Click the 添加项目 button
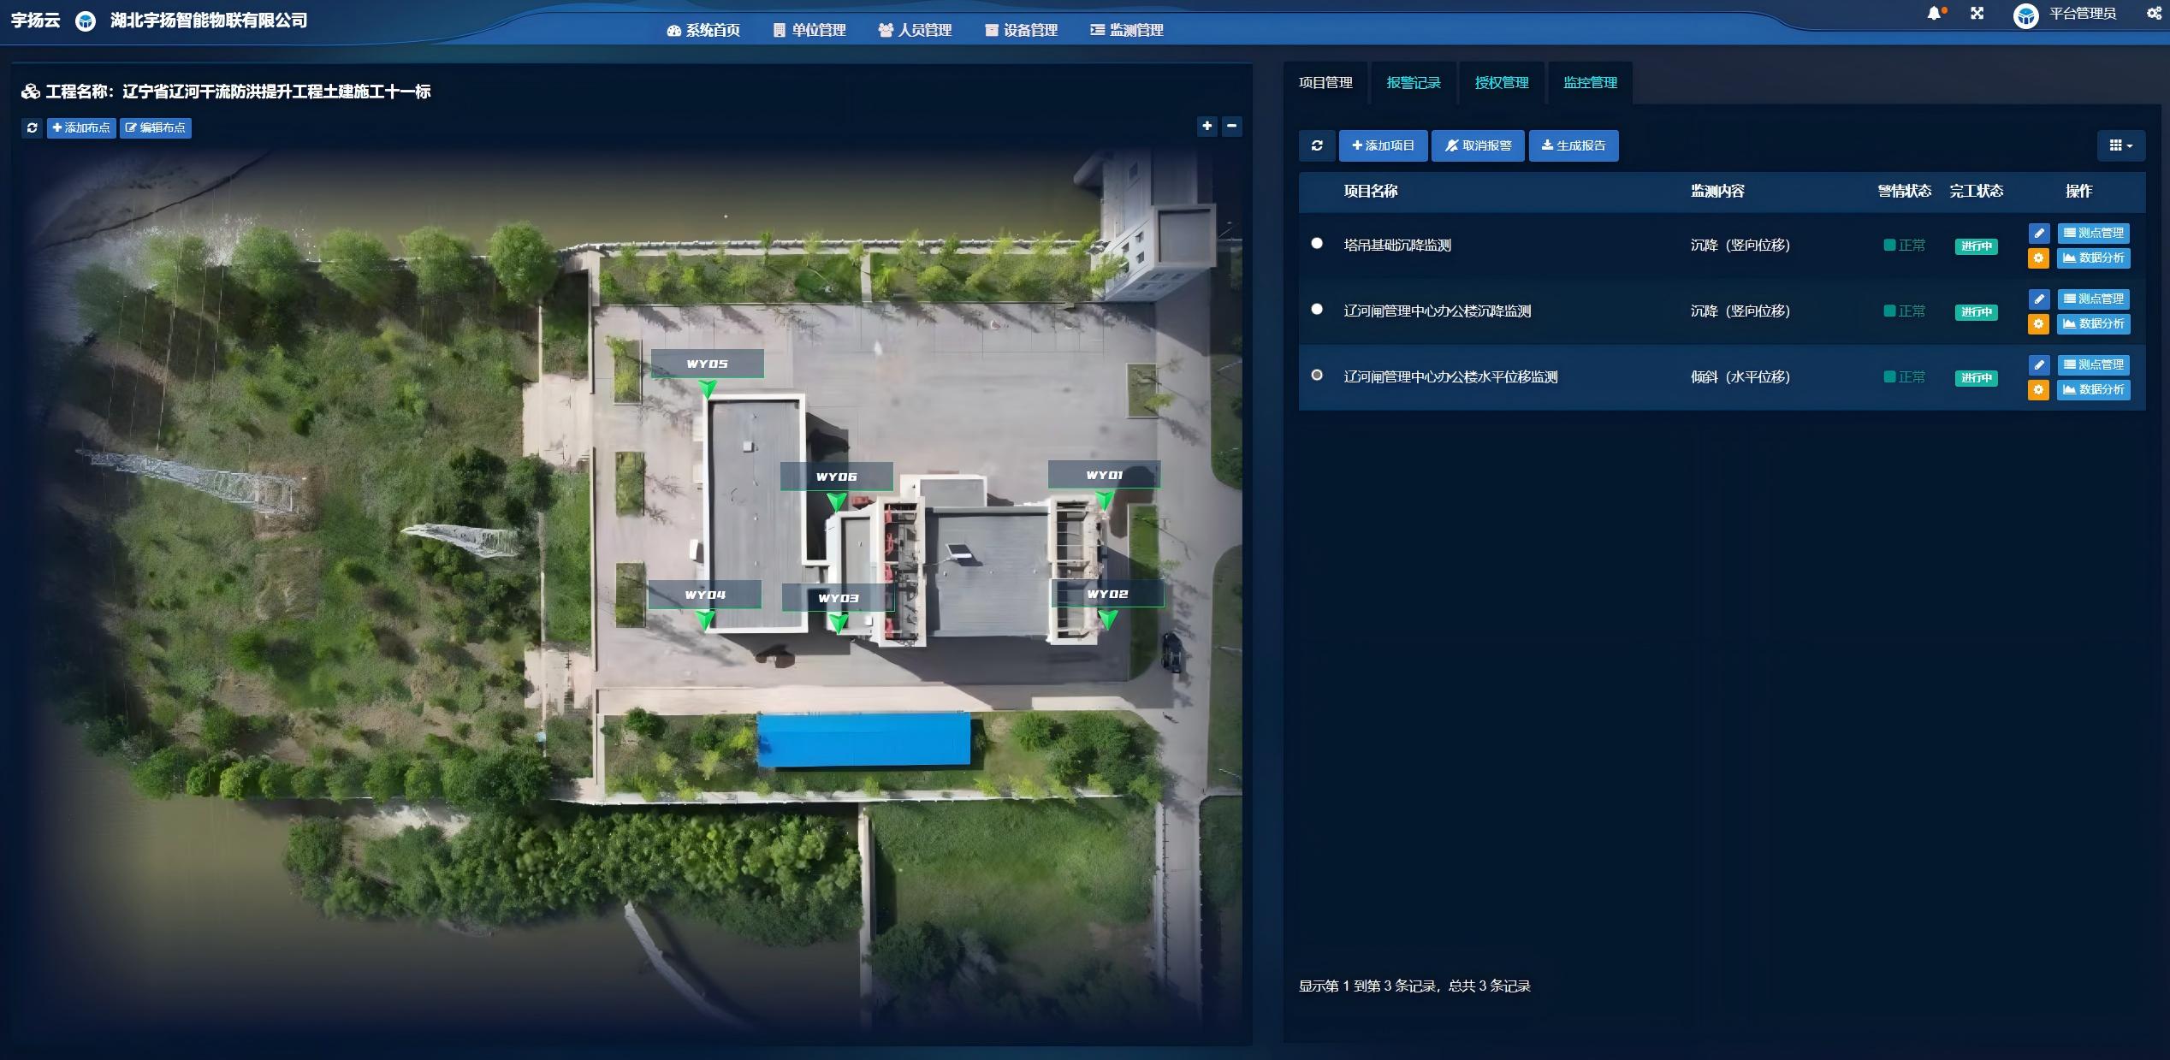 pyautogui.click(x=1383, y=145)
